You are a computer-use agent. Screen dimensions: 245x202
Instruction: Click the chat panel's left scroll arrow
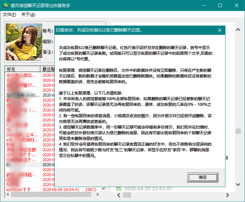pyautogui.click(x=119, y=195)
